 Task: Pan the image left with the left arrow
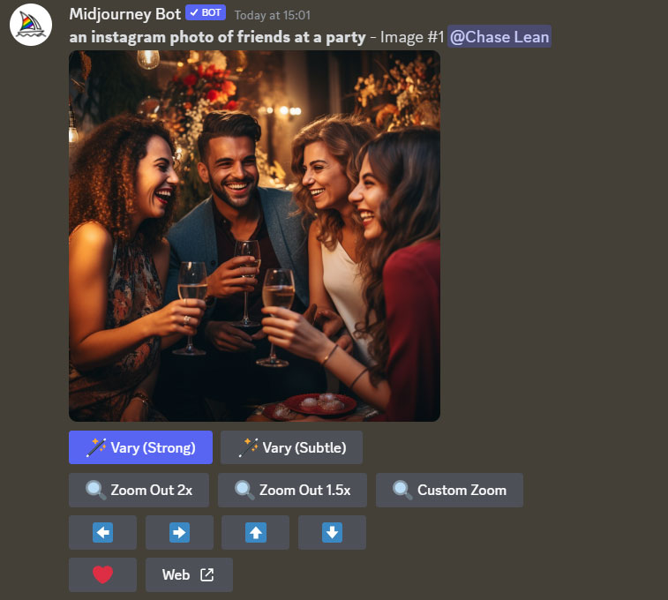coord(102,532)
